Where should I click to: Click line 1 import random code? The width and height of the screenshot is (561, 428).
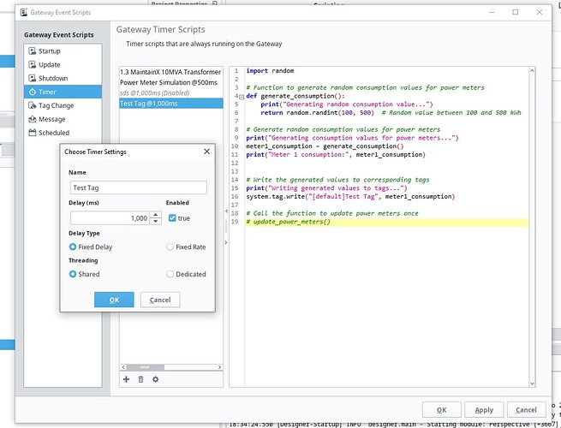pyautogui.click(x=270, y=71)
